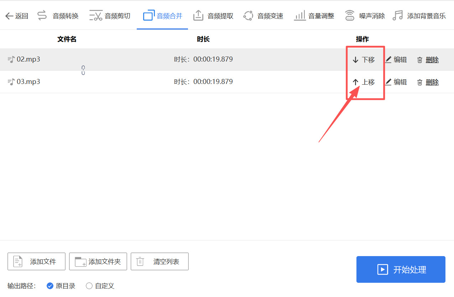
Task: Select the 02.mp3 file name
Action: (28, 59)
